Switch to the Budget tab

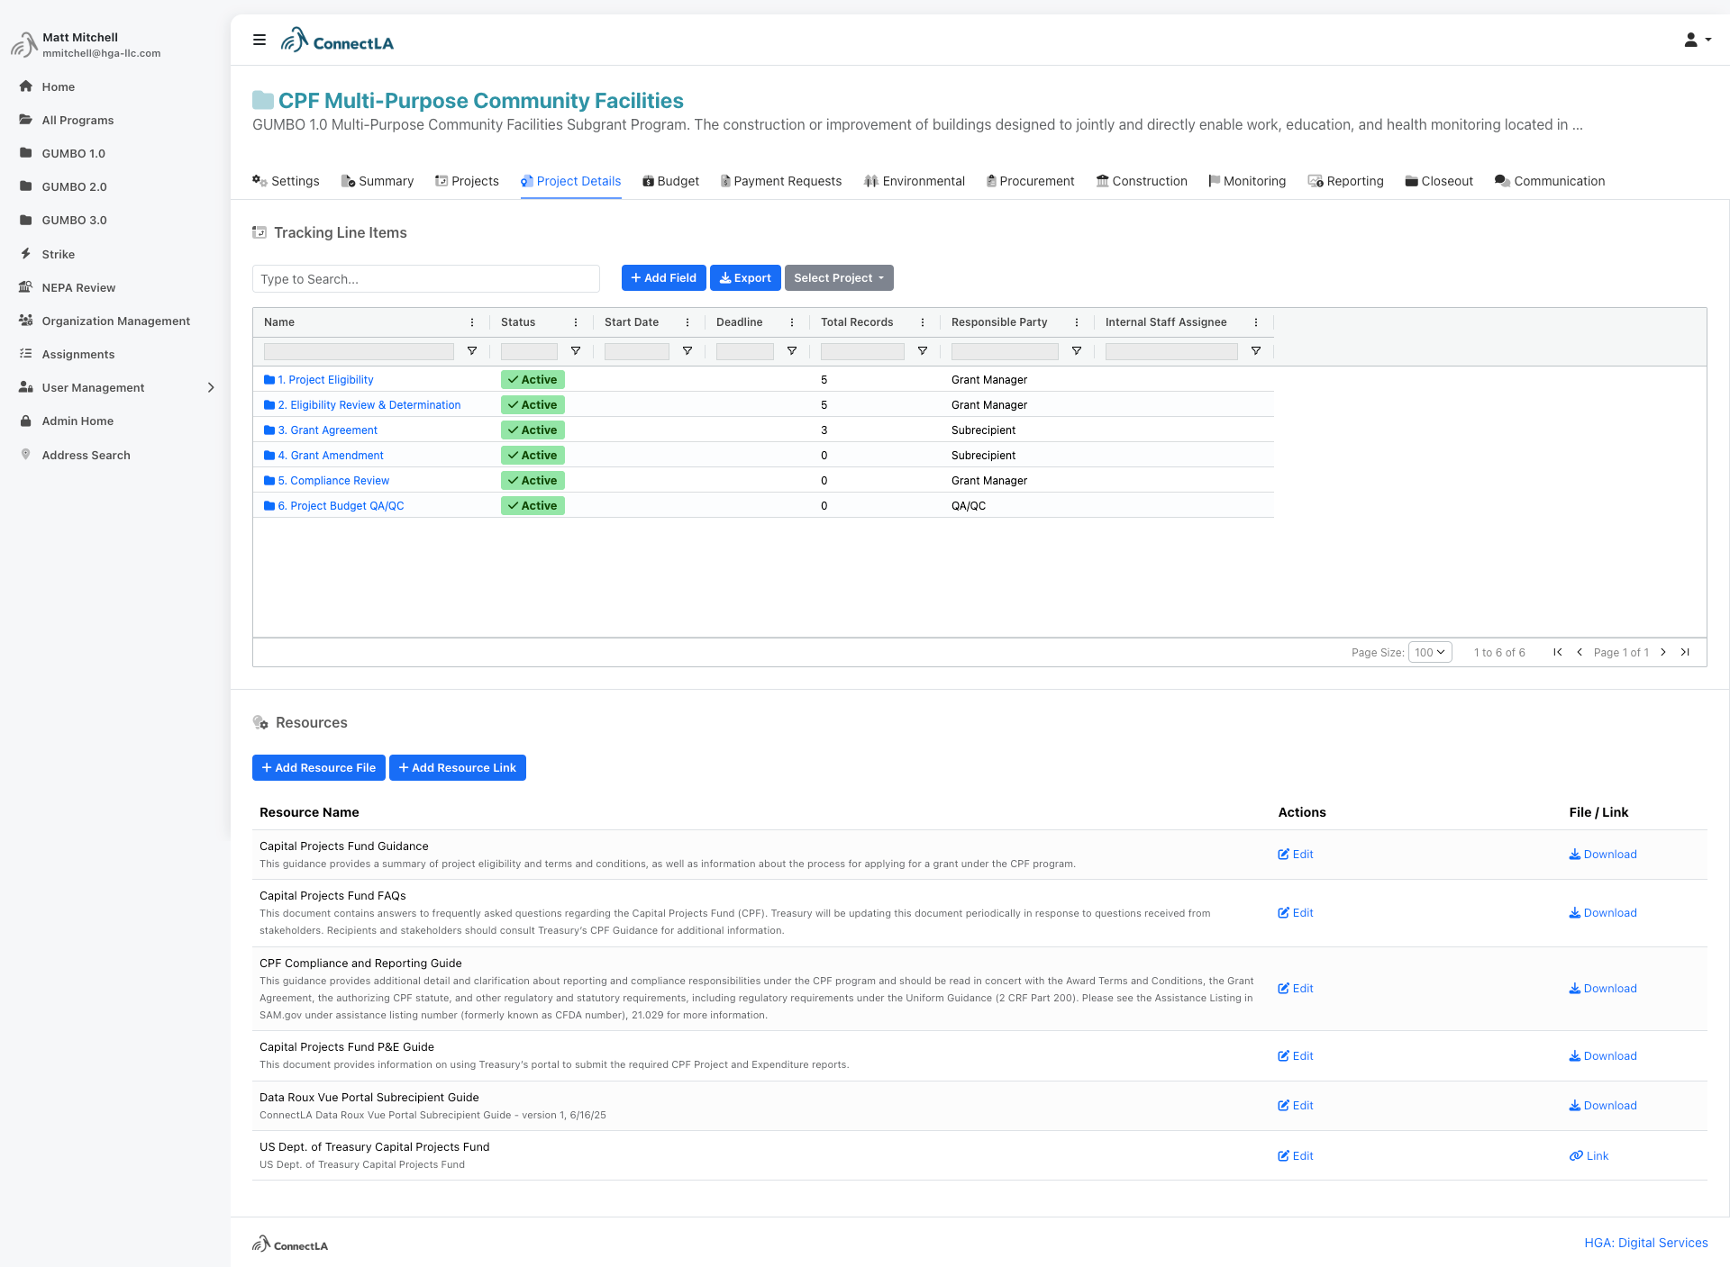tap(670, 181)
